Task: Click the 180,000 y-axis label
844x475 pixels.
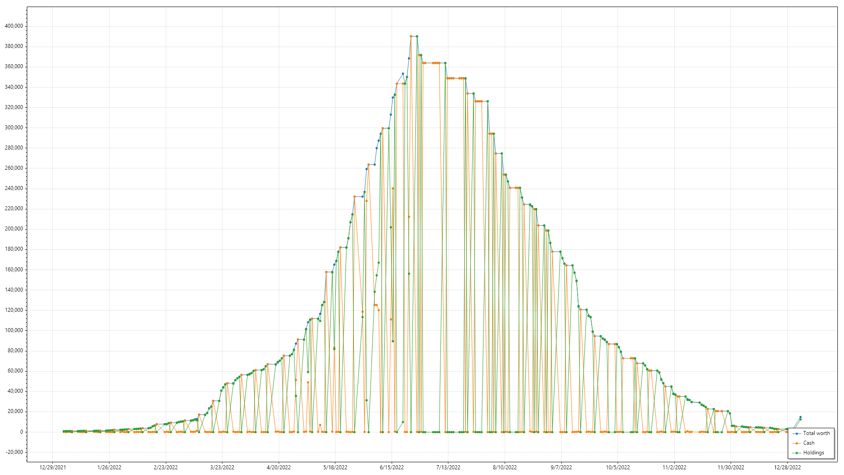Action: [x=14, y=249]
